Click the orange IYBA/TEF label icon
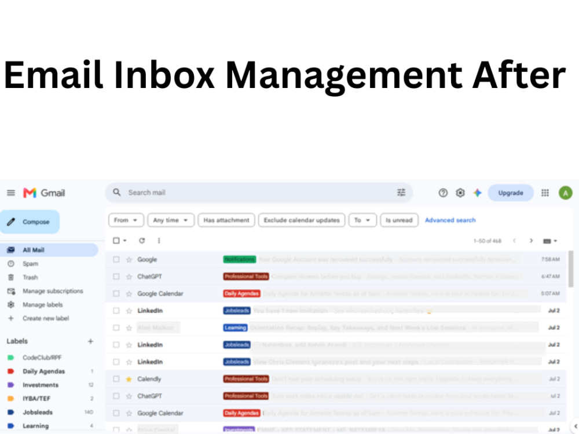Screen dimensions: 579x434 tap(10, 399)
